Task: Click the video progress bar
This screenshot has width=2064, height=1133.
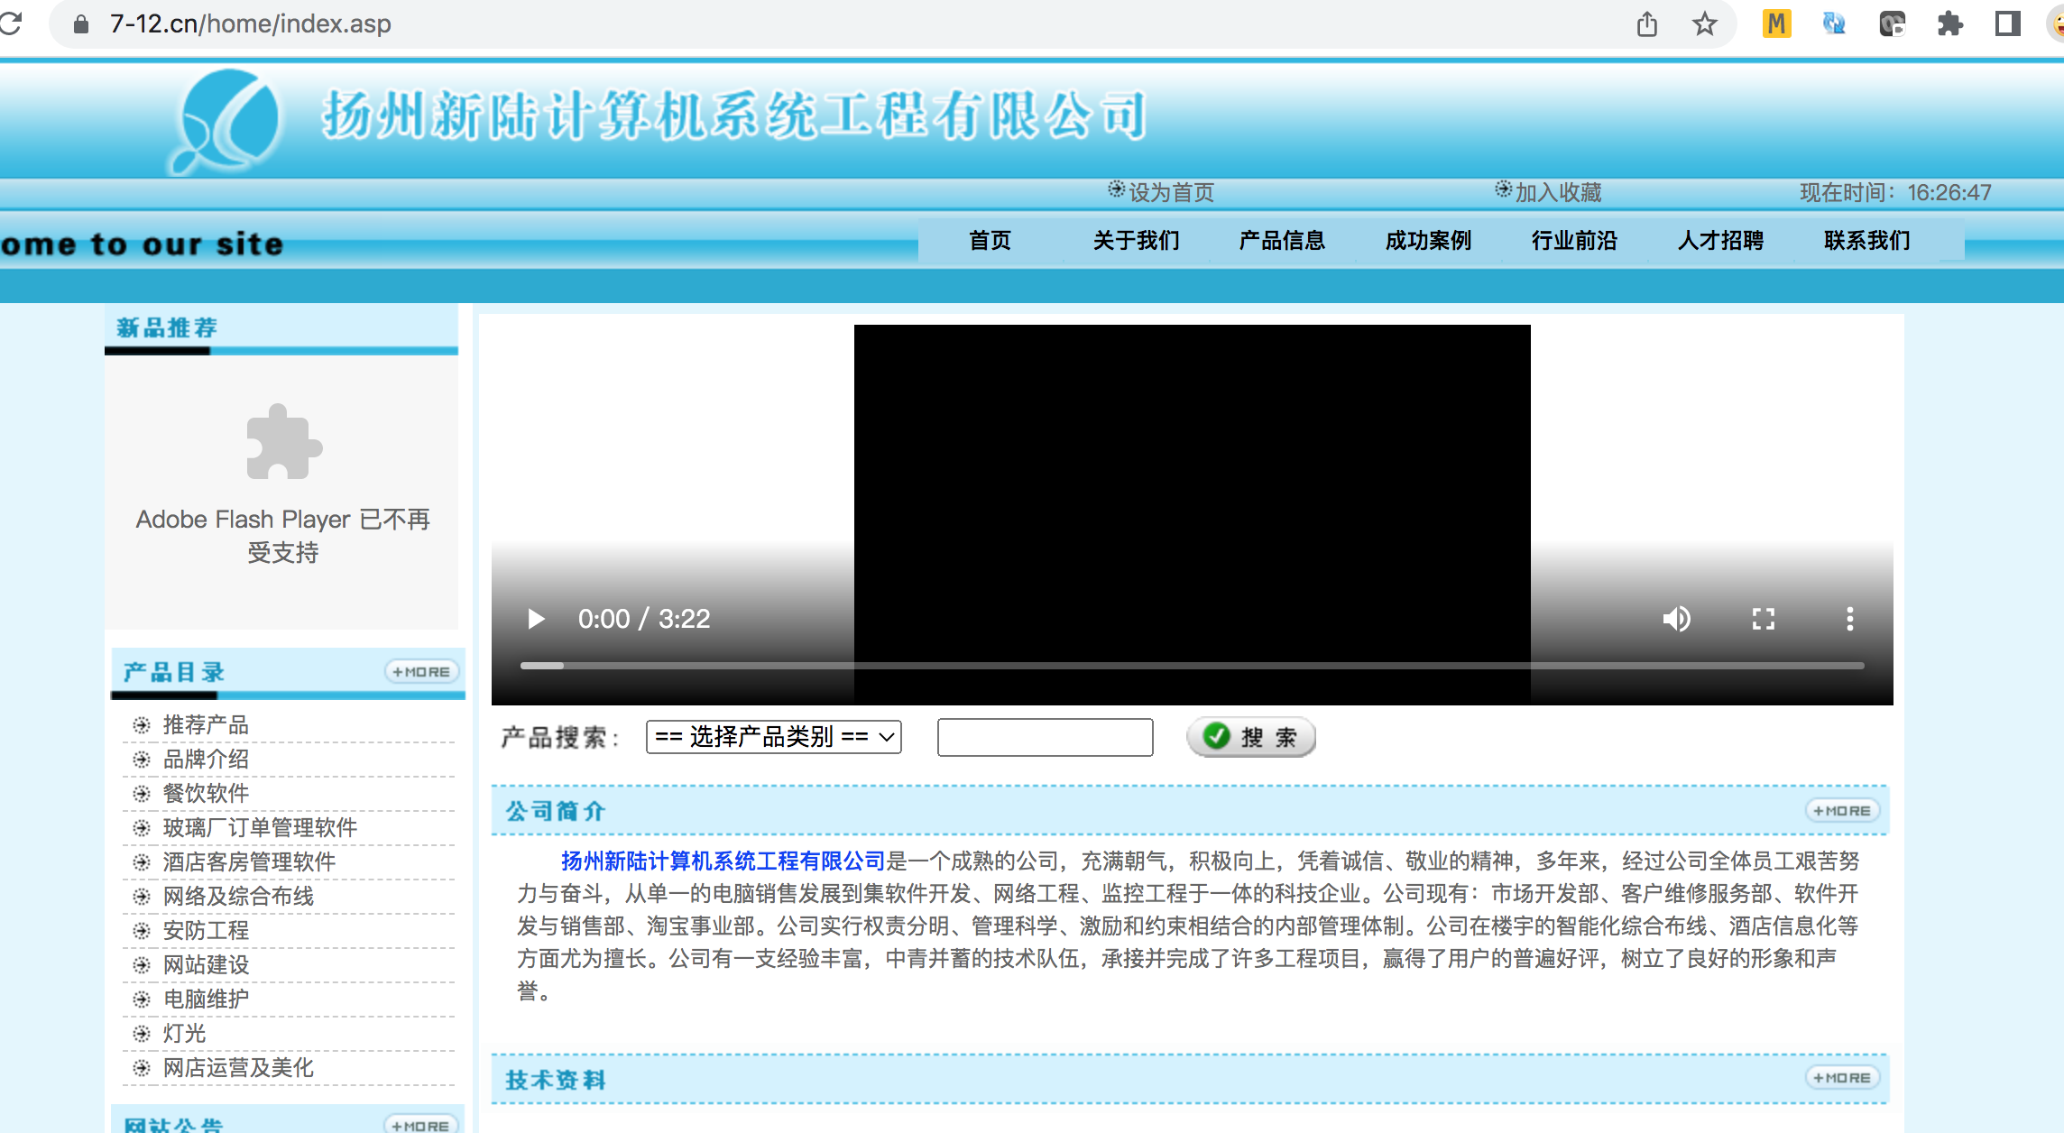Action: tap(1191, 666)
